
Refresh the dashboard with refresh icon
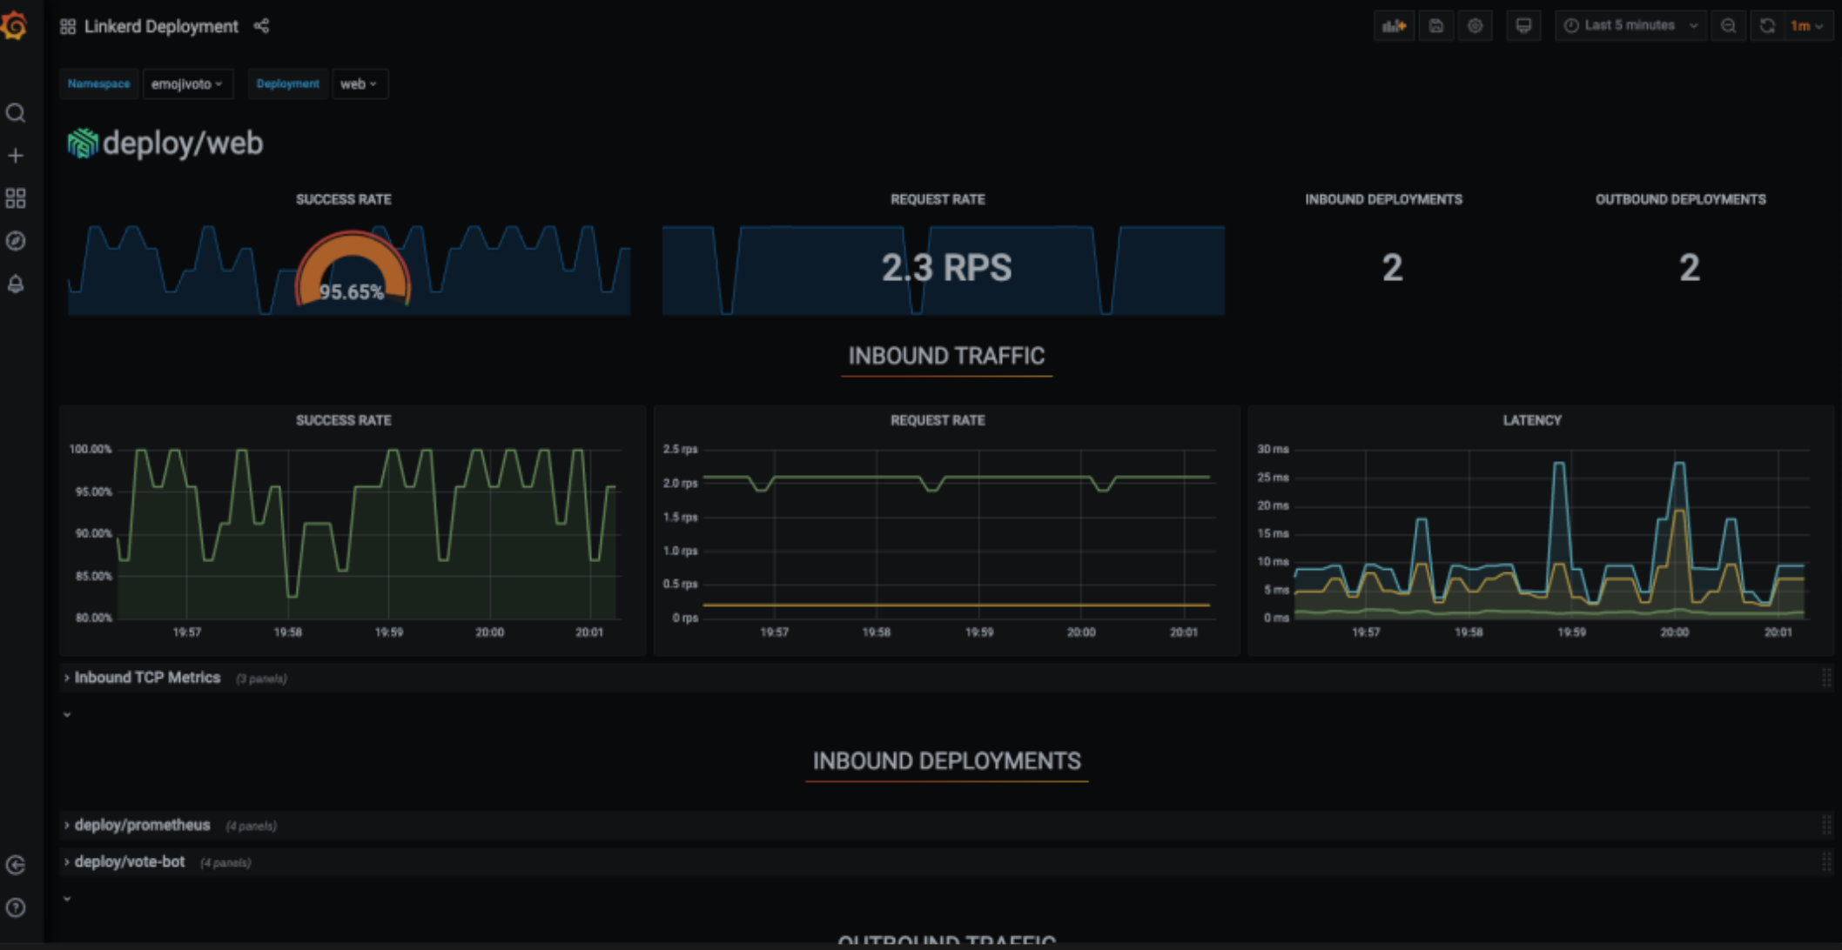[1767, 26]
